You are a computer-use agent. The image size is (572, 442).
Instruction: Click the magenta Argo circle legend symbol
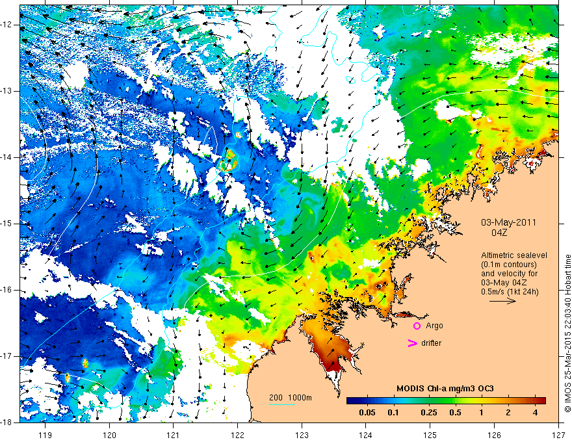[x=417, y=326]
